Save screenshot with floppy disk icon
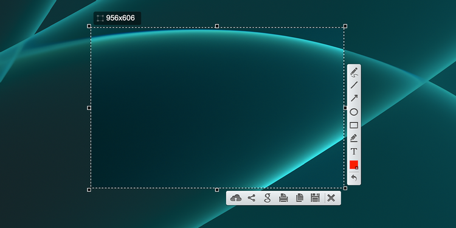Screen dimensions: 456x228 (x=315, y=198)
